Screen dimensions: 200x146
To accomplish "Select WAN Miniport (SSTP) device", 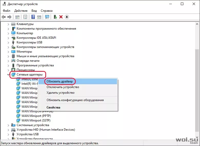I will pyautogui.click(x=36, y=120).
